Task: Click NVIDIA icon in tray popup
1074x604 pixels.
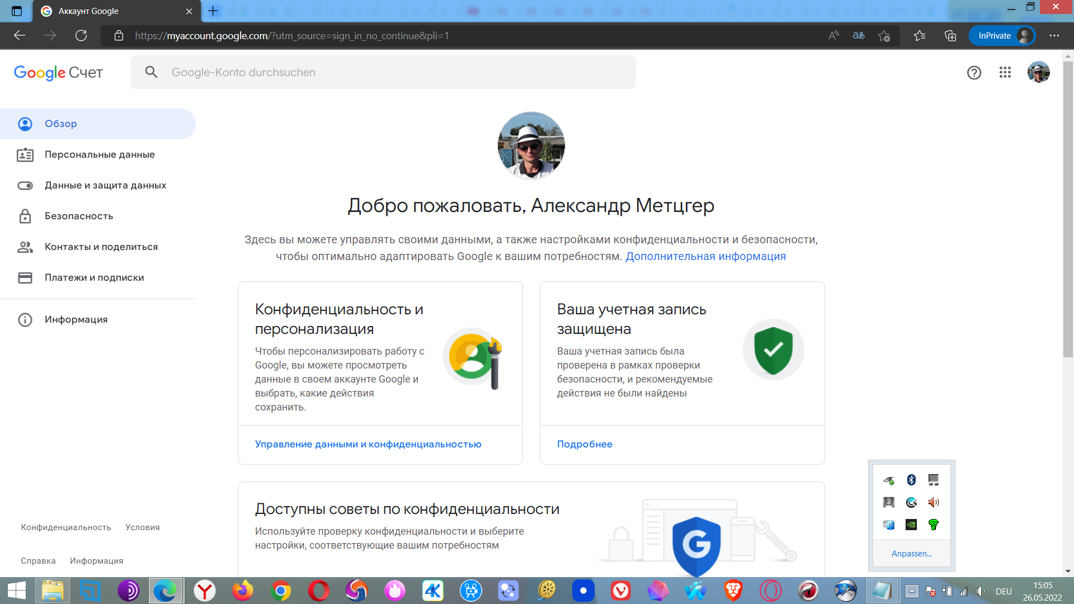Action: point(911,525)
